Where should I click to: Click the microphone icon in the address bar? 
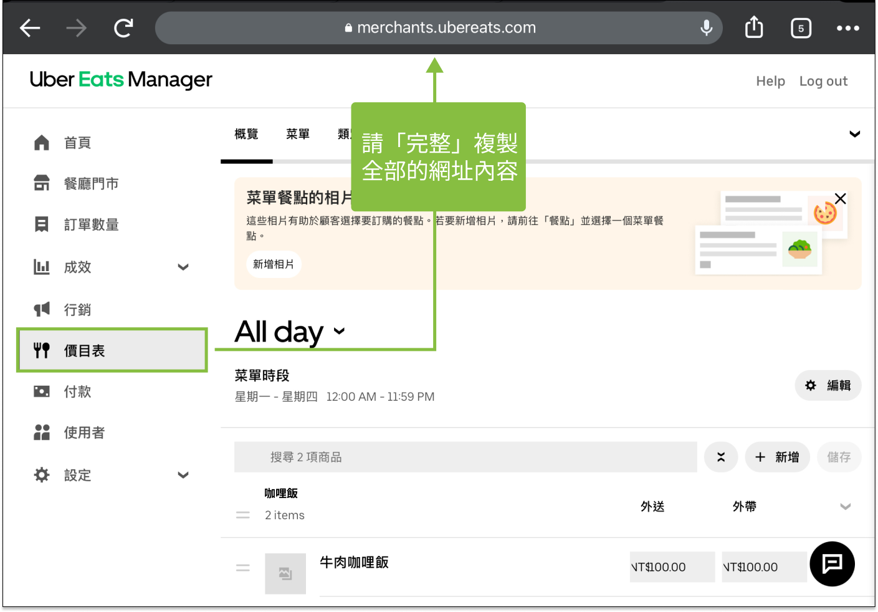pyautogui.click(x=705, y=27)
